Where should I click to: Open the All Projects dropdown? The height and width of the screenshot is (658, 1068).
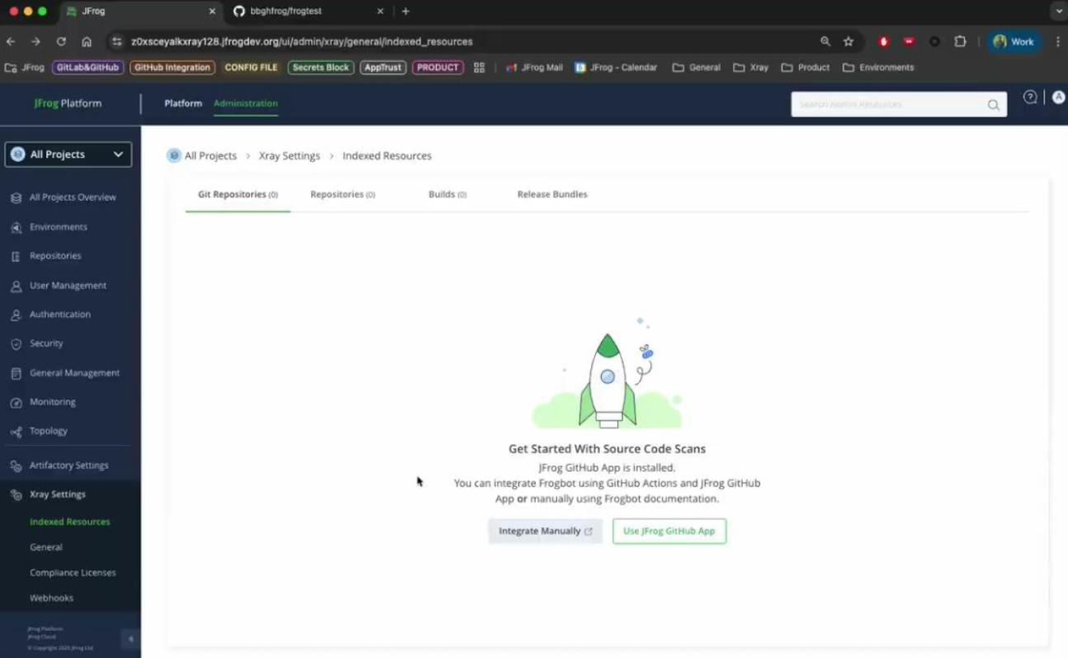pos(69,154)
